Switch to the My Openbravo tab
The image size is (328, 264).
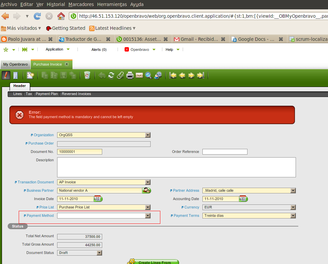[15, 64]
